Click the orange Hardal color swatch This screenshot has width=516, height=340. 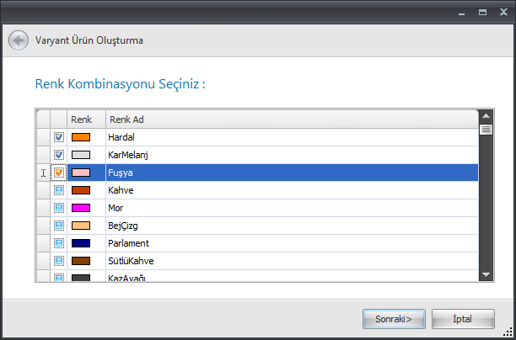(x=81, y=137)
